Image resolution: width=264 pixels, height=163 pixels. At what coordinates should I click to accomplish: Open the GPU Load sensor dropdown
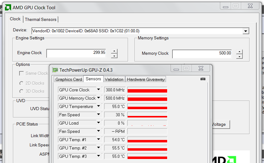tap(98, 123)
